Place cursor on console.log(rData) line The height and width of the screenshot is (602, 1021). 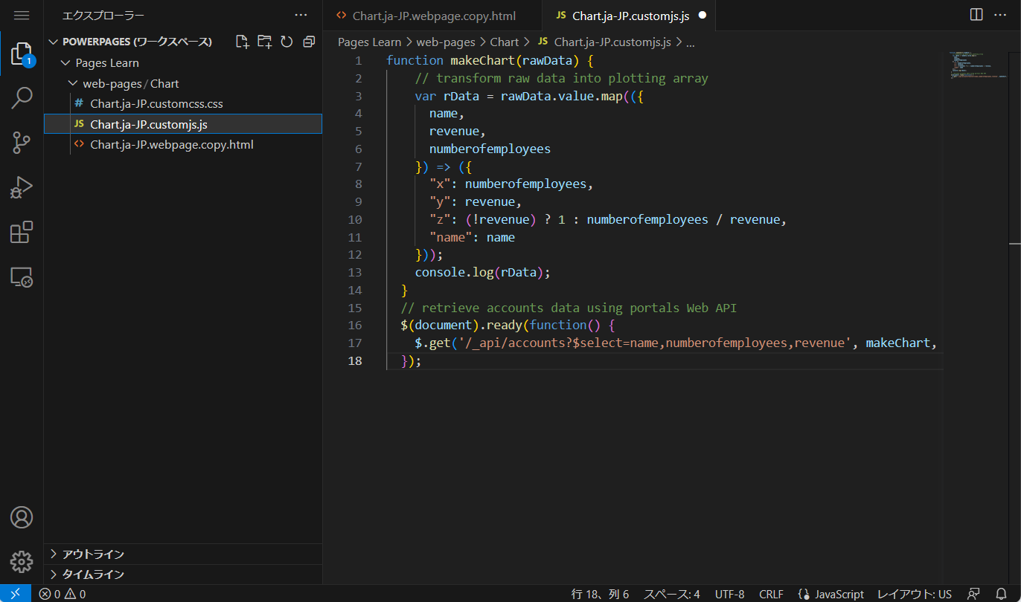tap(483, 273)
